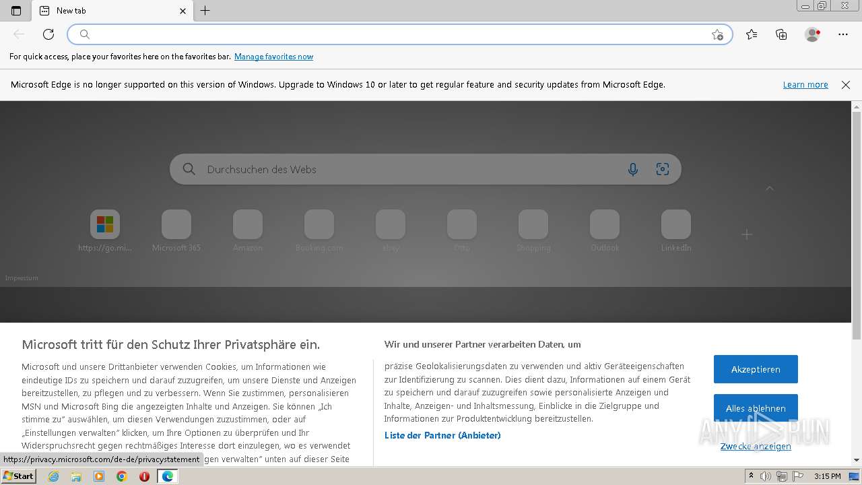Add a new quick link site

747,234
